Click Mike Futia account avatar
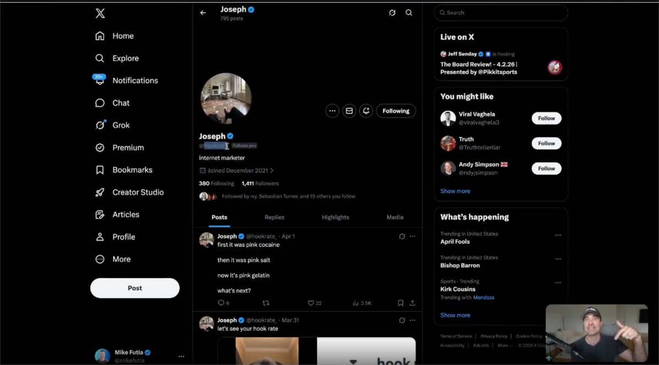 102,356
